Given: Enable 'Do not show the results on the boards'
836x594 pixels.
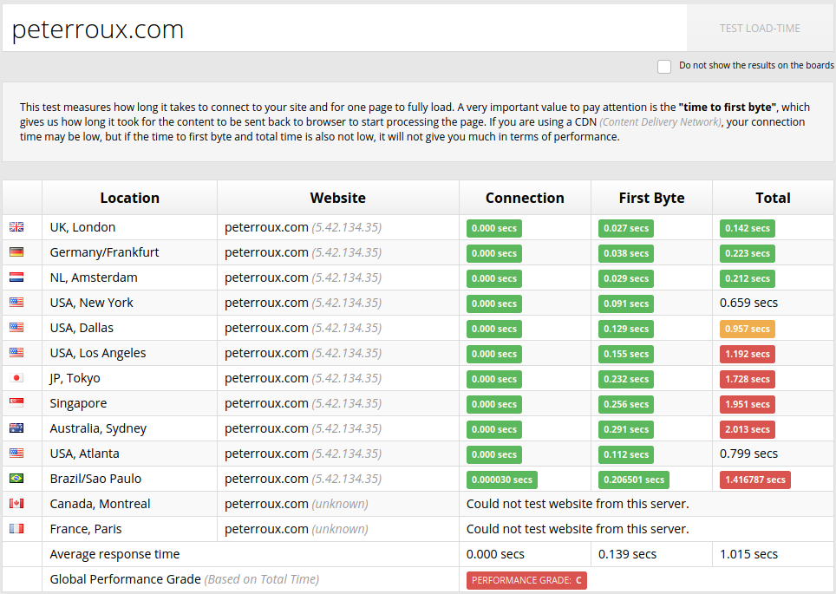Looking at the screenshot, I should (664, 67).
